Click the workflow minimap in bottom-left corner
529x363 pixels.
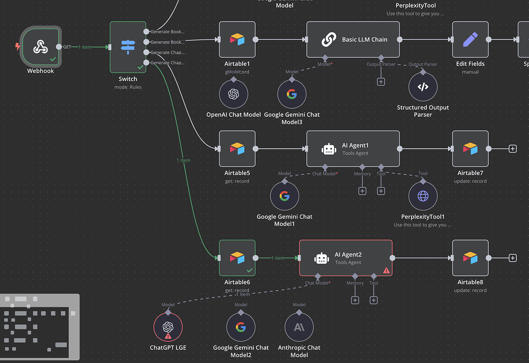coord(40,327)
